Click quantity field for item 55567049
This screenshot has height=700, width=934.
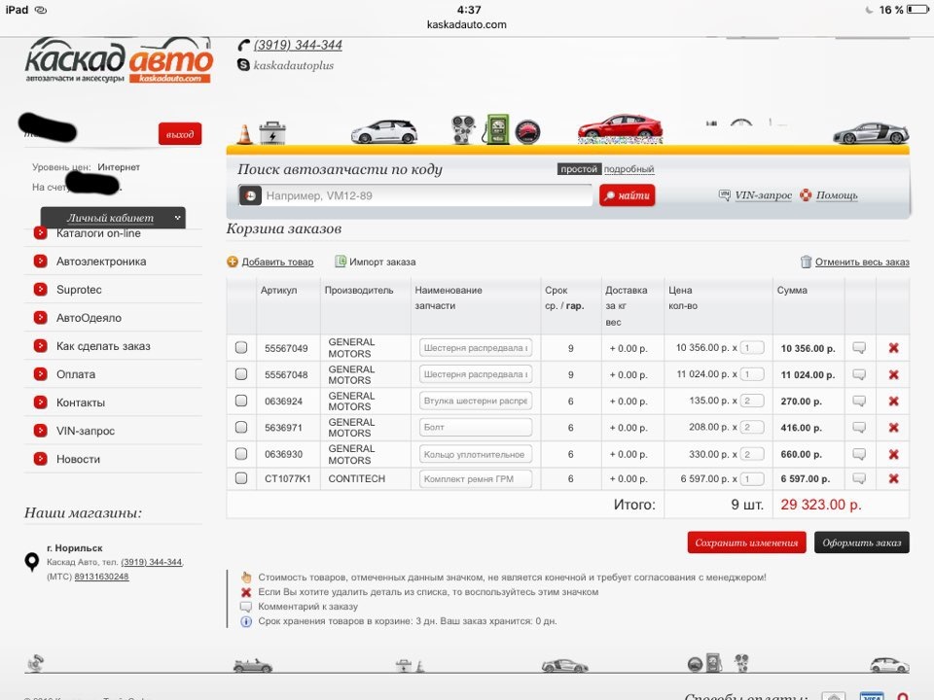(752, 348)
